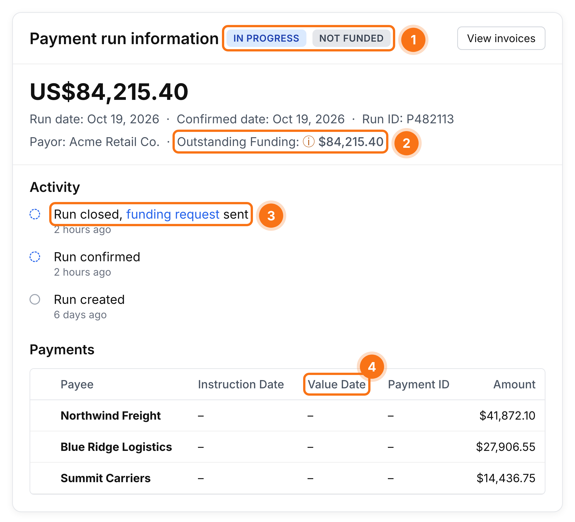
Task: Click the $41,872.10 amount cell
Action: click(x=507, y=415)
